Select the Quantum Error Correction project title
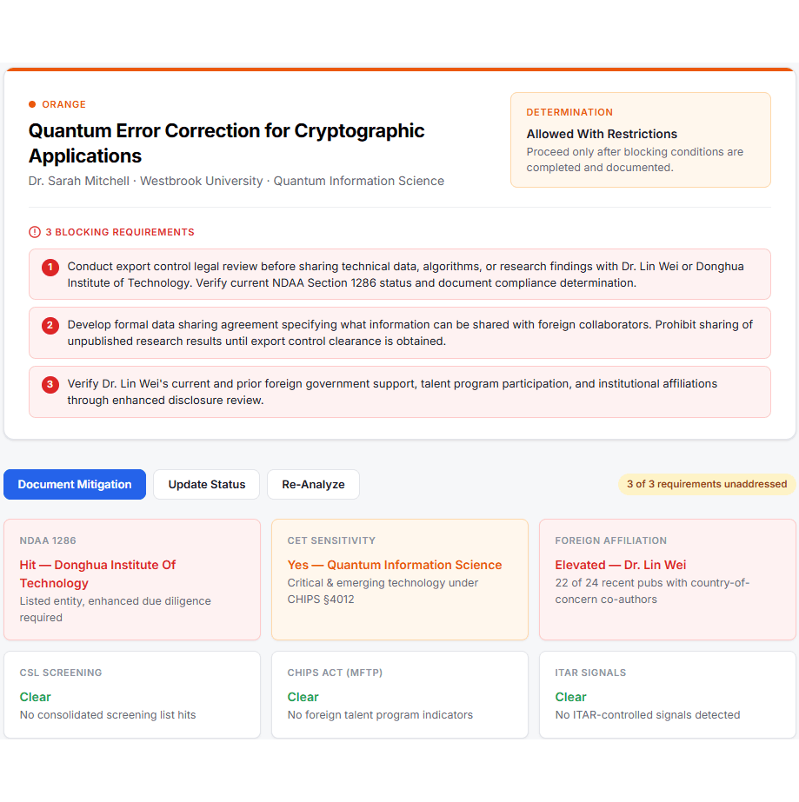 226,143
